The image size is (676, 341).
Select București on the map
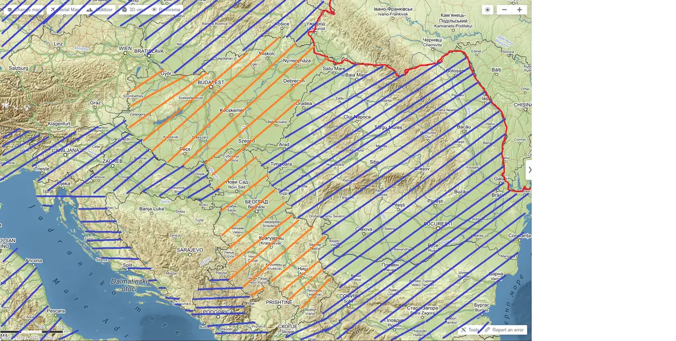tap(438, 224)
